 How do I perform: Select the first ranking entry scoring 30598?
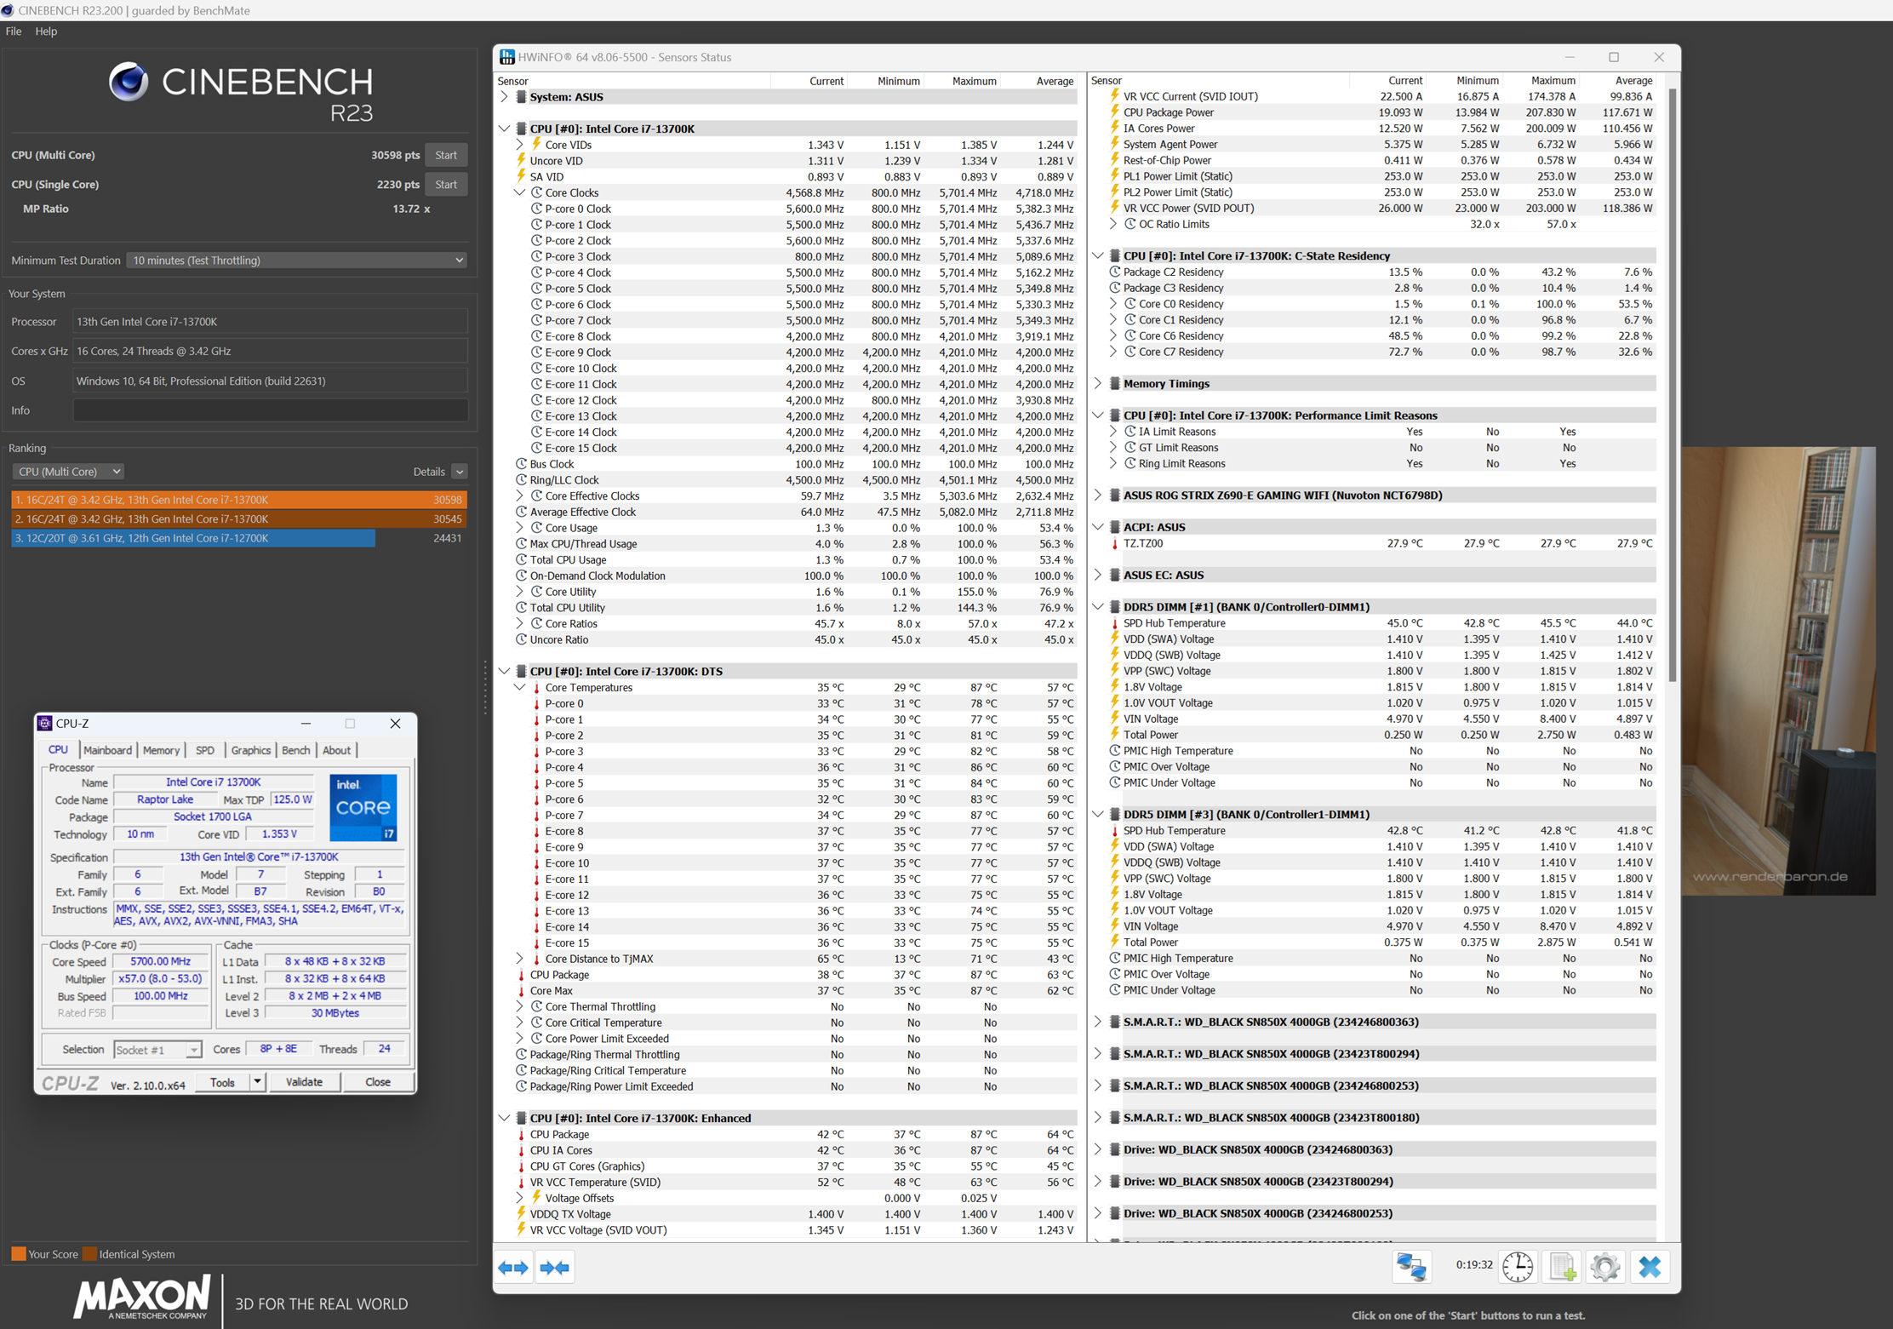tap(239, 500)
